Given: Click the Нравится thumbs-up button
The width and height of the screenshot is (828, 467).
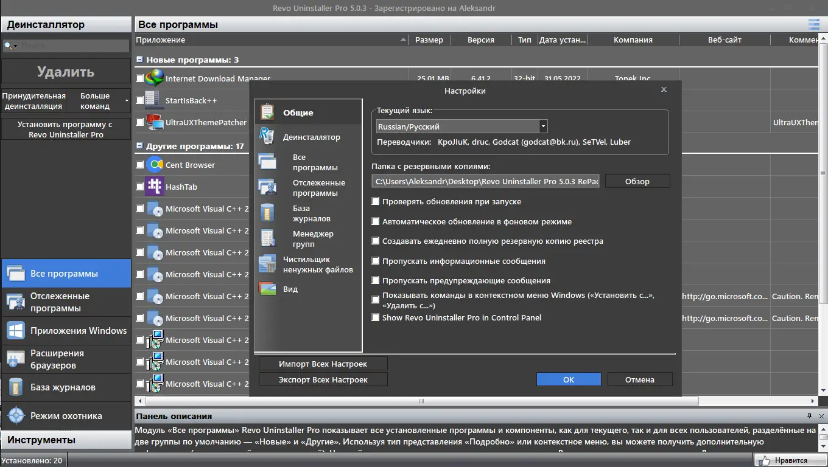Looking at the screenshot, I should click(x=790, y=460).
